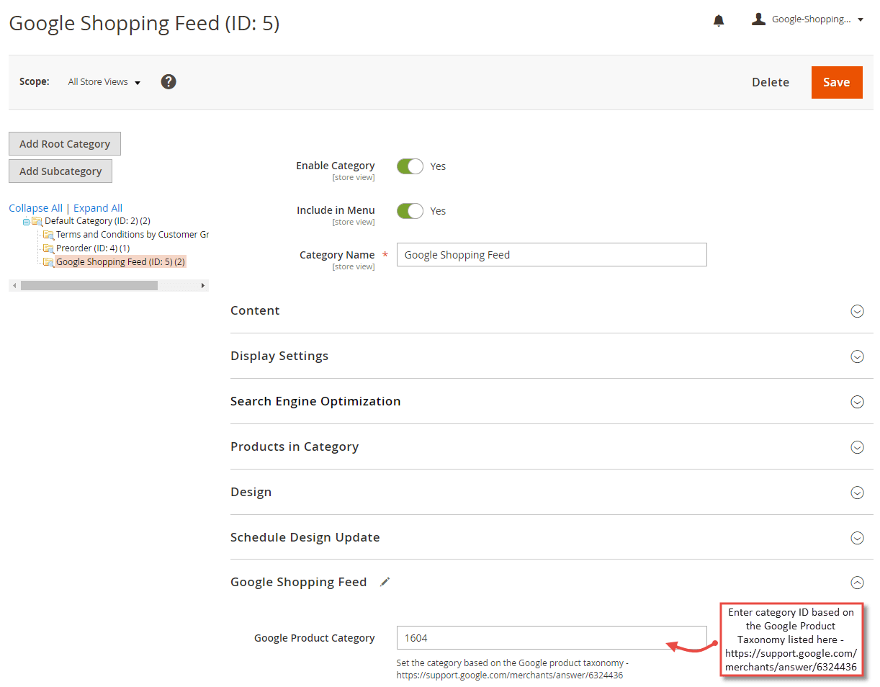
Task: Save the category
Action: tap(837, 82)
